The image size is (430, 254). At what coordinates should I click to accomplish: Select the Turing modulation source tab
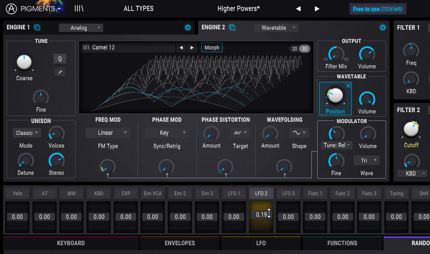tap(397, 193)
